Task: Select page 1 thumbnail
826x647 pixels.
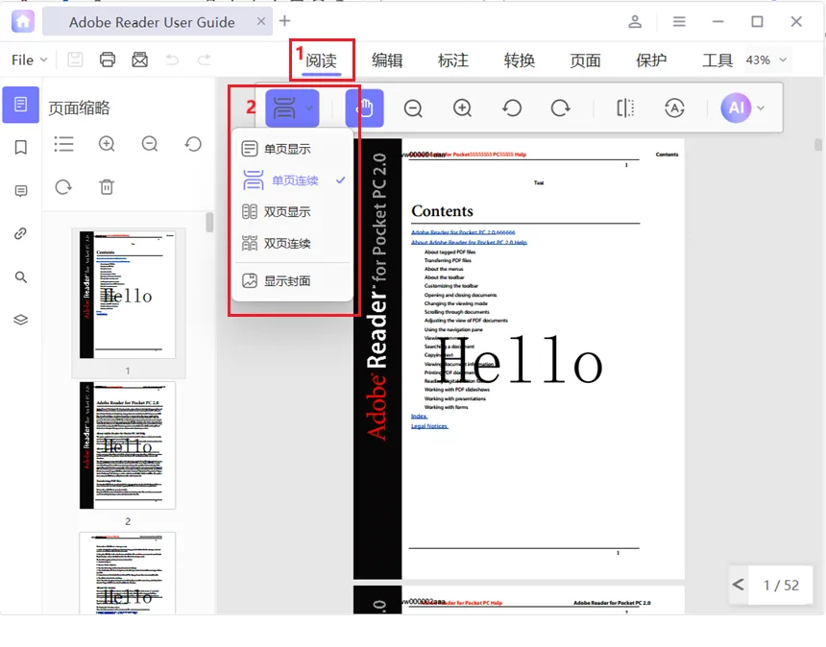Action: tap(128, 295)
